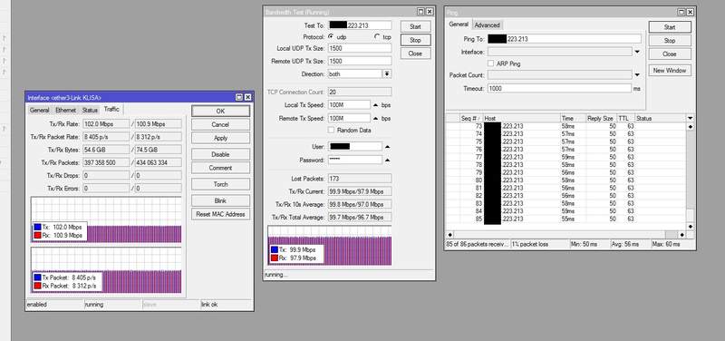This screenshot has height=341, width=725.
Task: Open Status tab in Interface window
Action: point(90,110)
